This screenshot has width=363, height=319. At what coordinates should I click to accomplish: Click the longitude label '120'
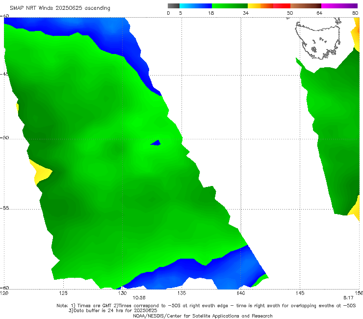tap(4, 293)
